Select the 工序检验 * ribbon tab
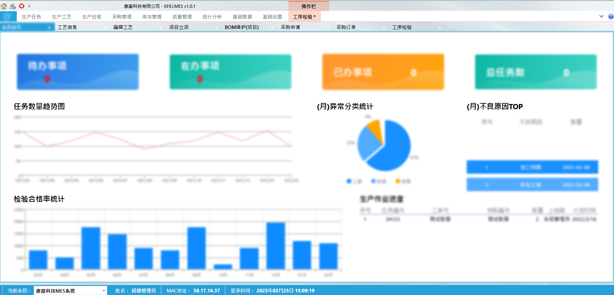 (x=304, y=17)
